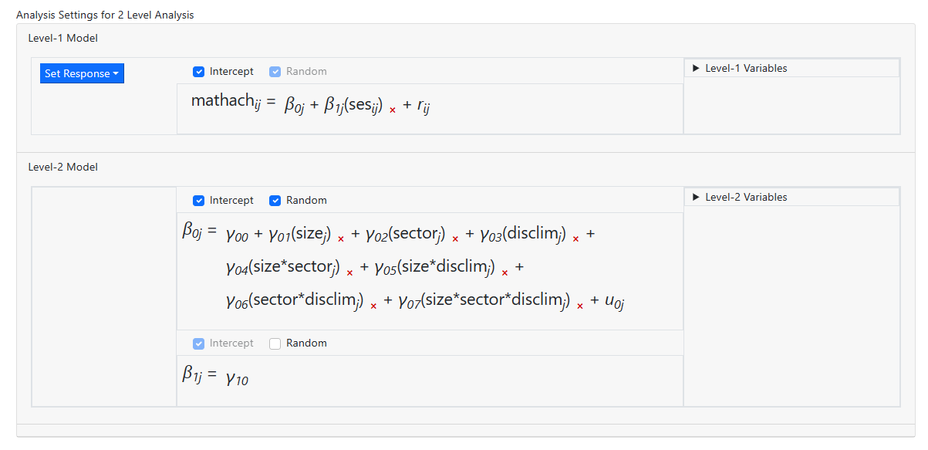The width and height of the screenshot is (928, 450).
Task: Delete the size*sector interaction term
Action: tap(349, 272)
